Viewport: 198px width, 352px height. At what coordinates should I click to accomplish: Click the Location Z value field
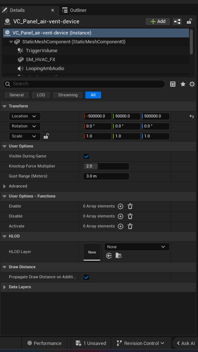pyautogui.click(x=155, y=116)
